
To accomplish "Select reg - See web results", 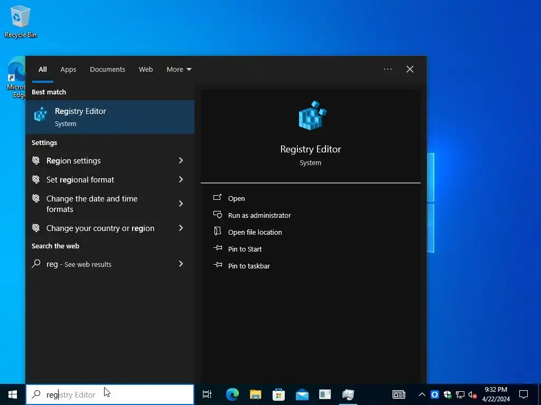I will (110, 264).
